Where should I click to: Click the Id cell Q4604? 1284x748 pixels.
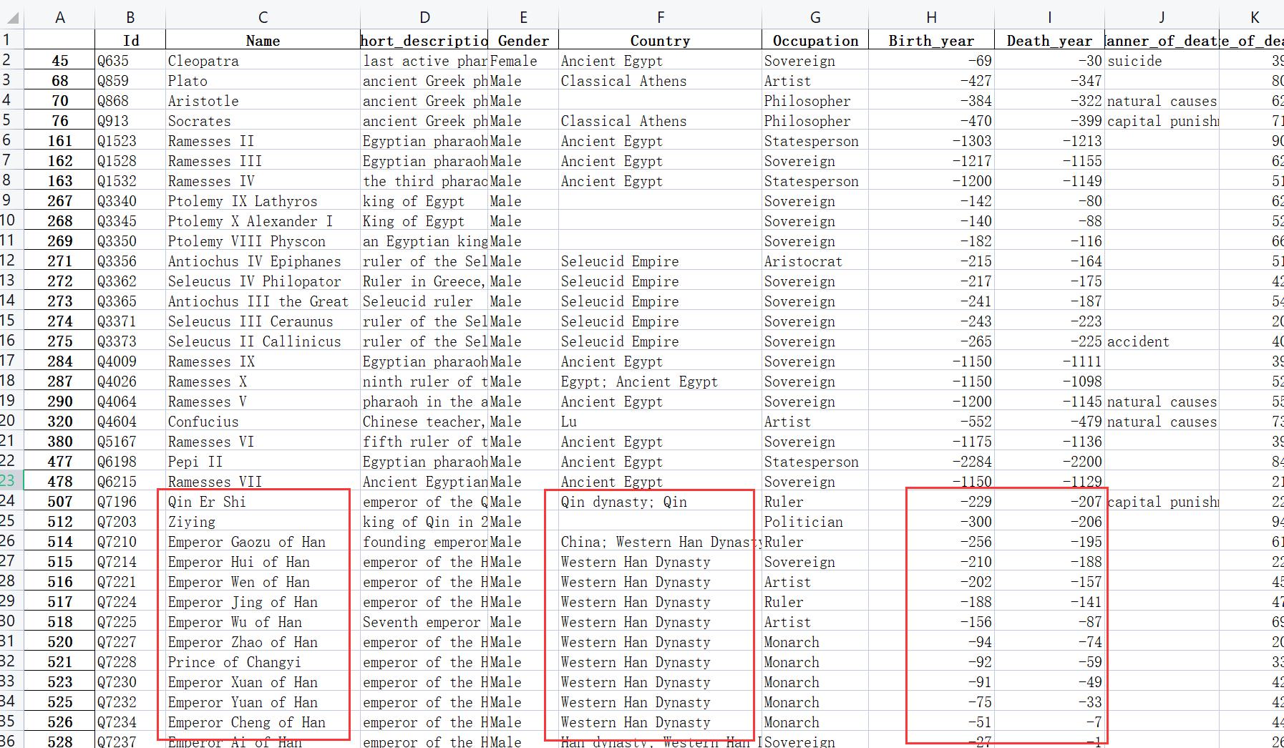click(x=130, y=422)
